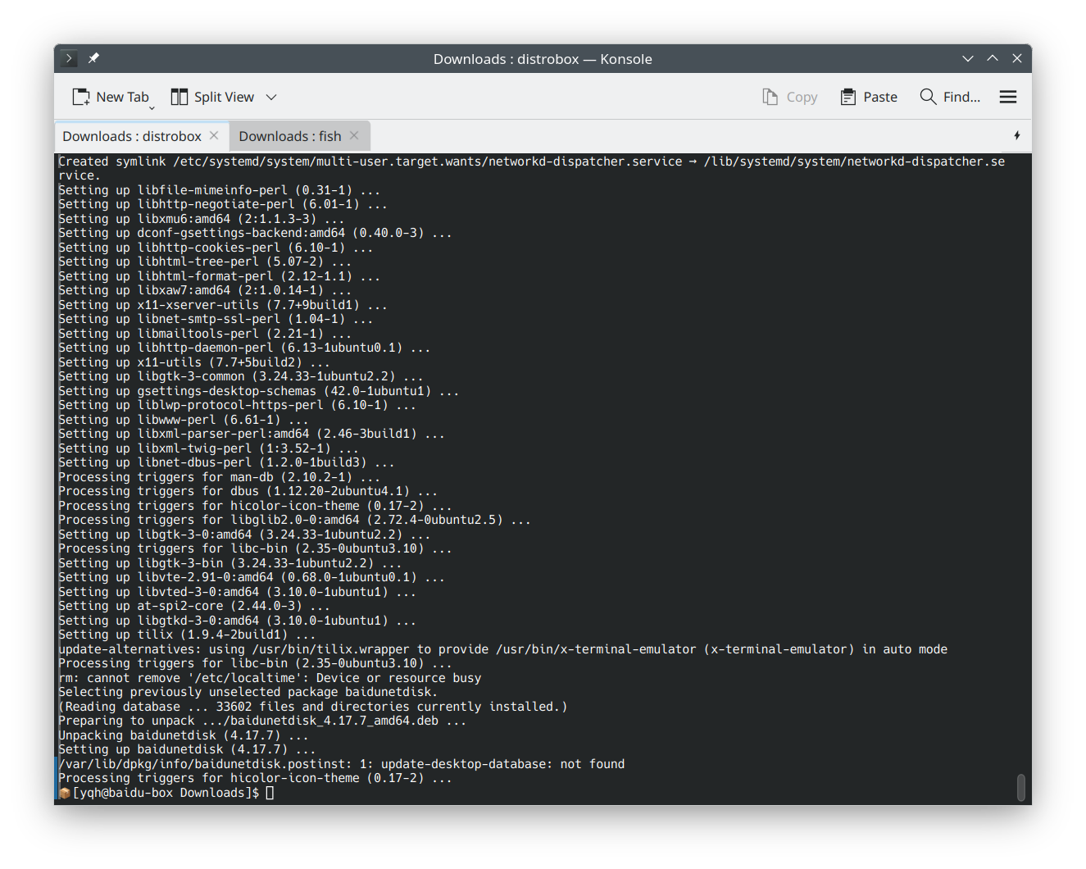Click 'Setting up libwww-perl (6.61-1)' line

tap(184, 420)
